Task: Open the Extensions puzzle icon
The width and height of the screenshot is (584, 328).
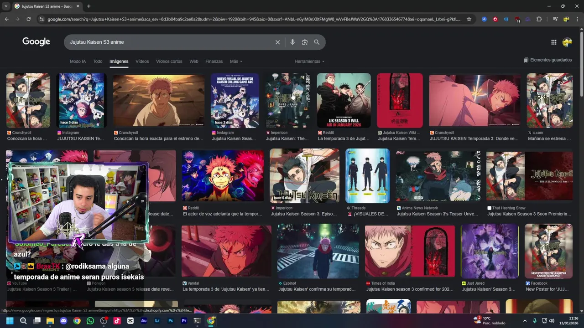Action: (x=539, y=19)
